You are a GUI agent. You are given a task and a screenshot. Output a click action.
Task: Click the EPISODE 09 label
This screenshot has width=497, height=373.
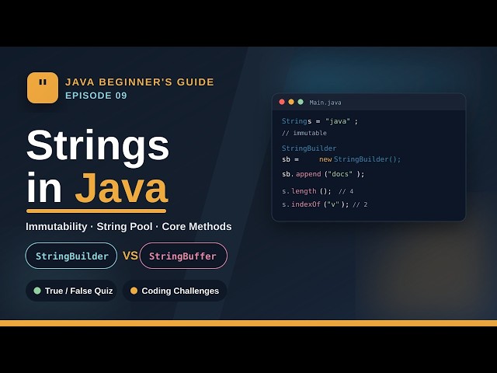tap(96, 96)
